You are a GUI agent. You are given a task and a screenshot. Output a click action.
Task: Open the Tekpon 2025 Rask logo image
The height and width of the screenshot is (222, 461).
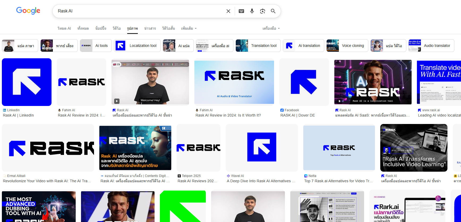point(198,148)
